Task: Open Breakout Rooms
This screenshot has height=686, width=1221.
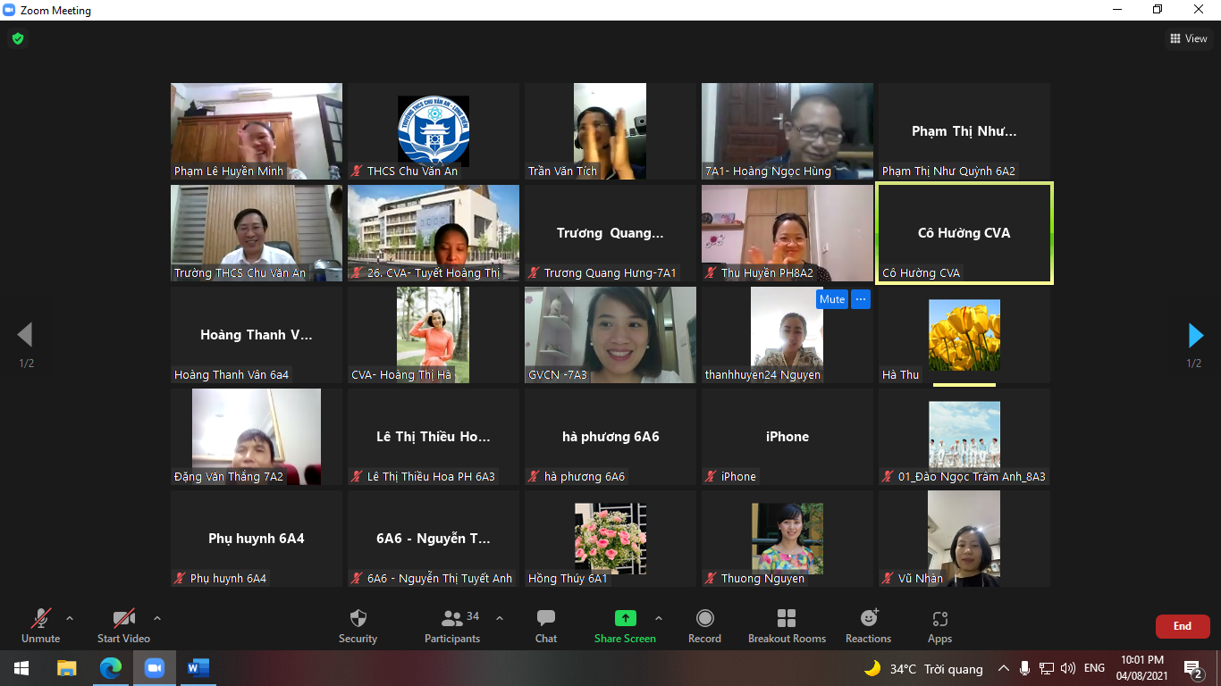Action: click(x=787, y=625)
